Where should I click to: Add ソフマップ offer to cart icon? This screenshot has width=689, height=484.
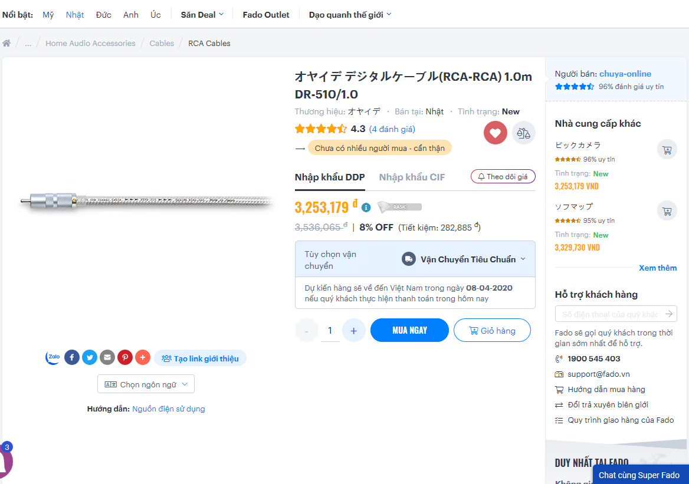[667, 211]
